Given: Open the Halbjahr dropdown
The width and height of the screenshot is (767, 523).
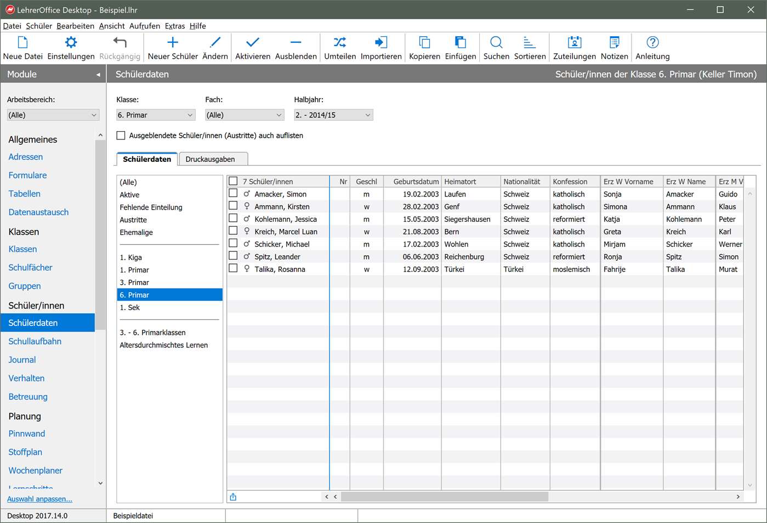Looking at the screenshot, I should click(333, 115).
